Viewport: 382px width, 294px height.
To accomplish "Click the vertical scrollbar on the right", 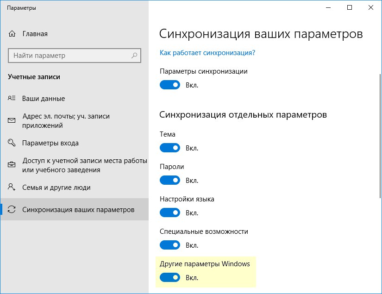I will tap(380, 137).
